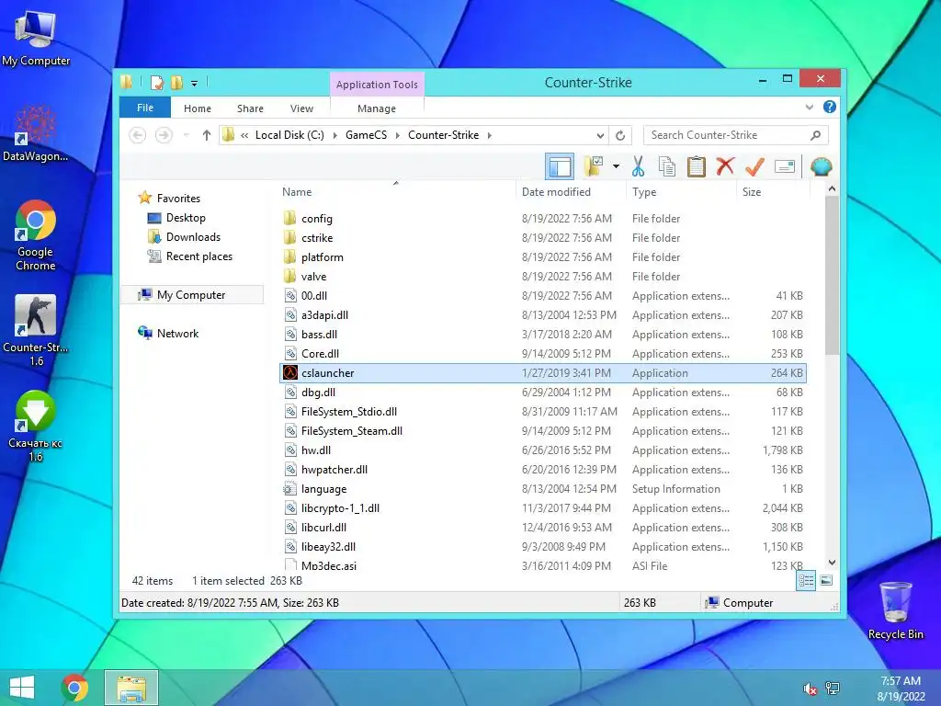This screenshot has height=706, width=941.
Task: Select My Computer in navigation pane
Action: pyautogui.click(x=192, y=295)
